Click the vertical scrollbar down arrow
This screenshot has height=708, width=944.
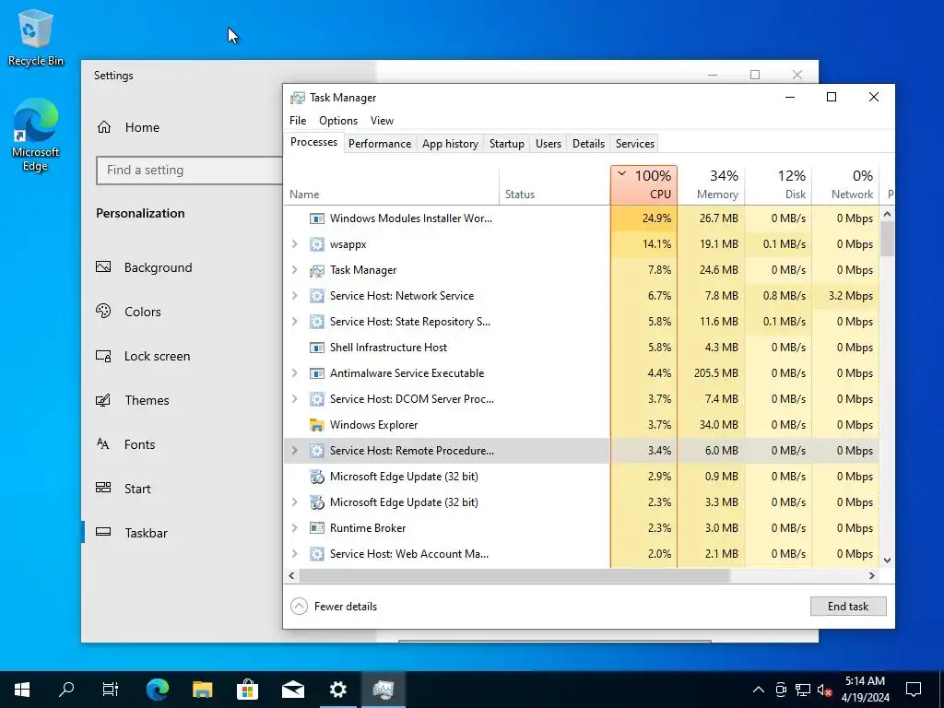pos(887,560)
